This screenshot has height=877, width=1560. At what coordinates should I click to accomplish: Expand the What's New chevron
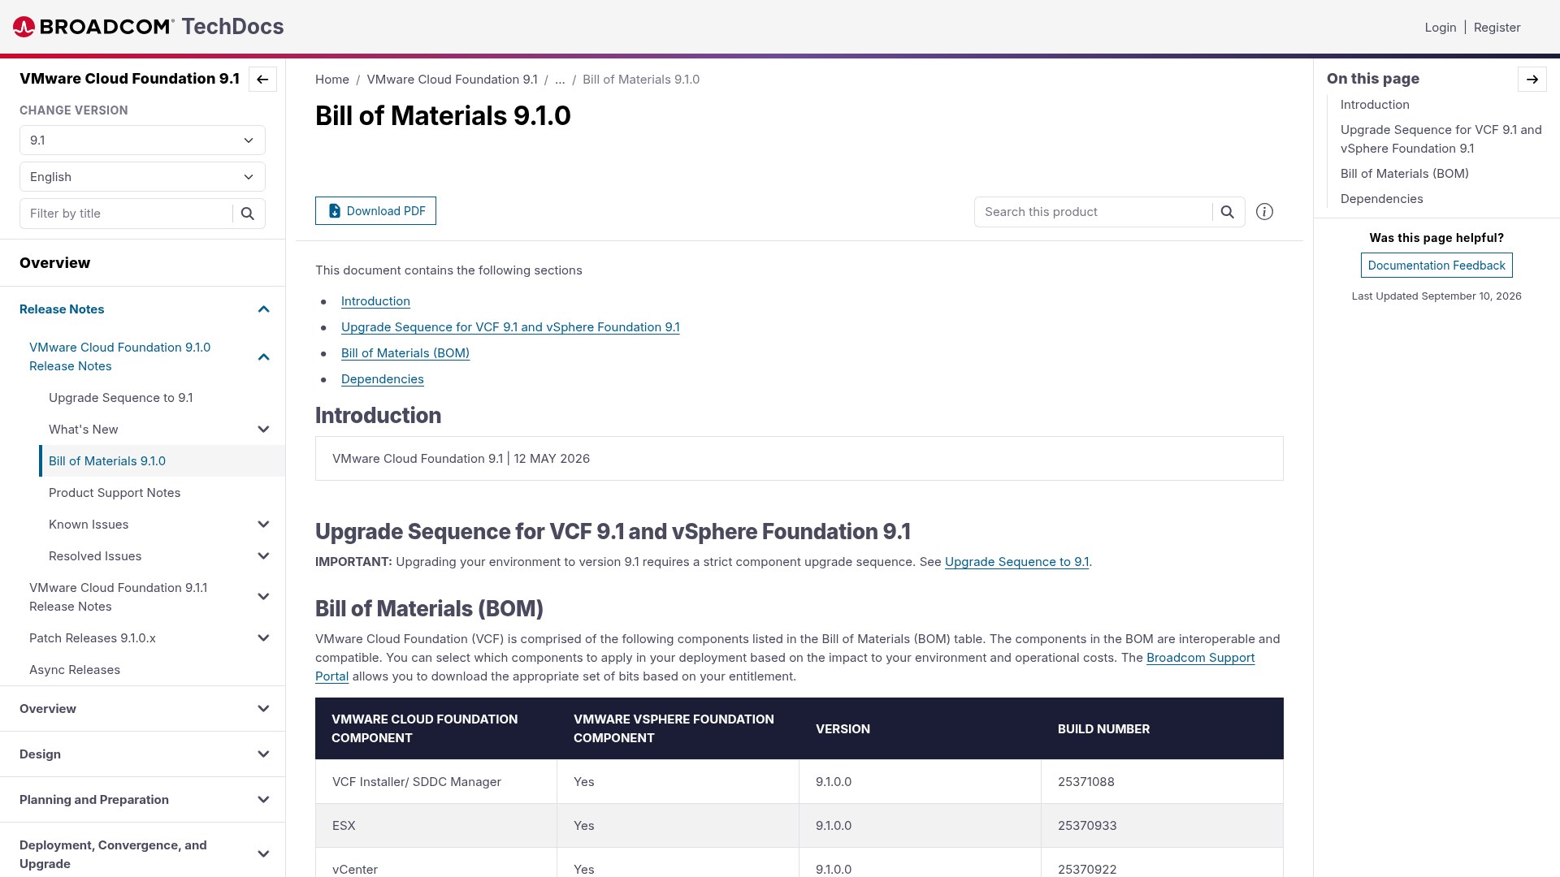point(263,430)
